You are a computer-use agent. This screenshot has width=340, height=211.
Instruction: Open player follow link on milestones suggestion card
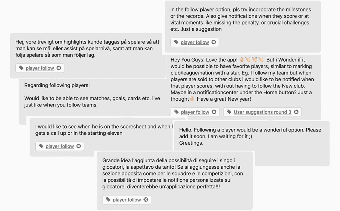click(x=195, y=42)
